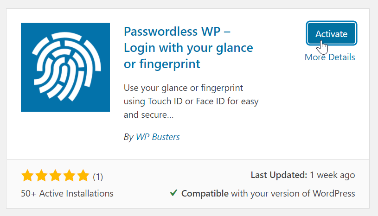
Task: Click the bold Compatible word
Action: [205, 193]
